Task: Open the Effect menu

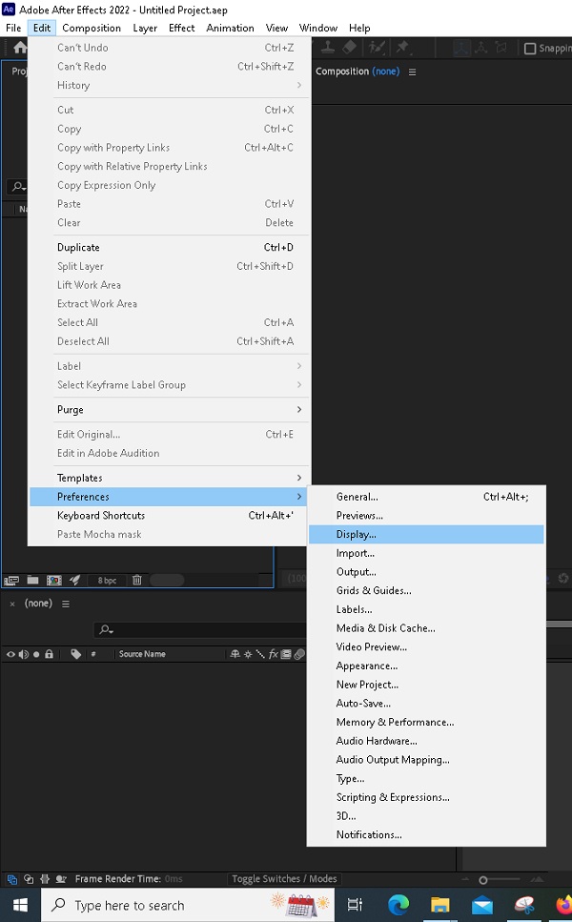Action: coord(182,29)
